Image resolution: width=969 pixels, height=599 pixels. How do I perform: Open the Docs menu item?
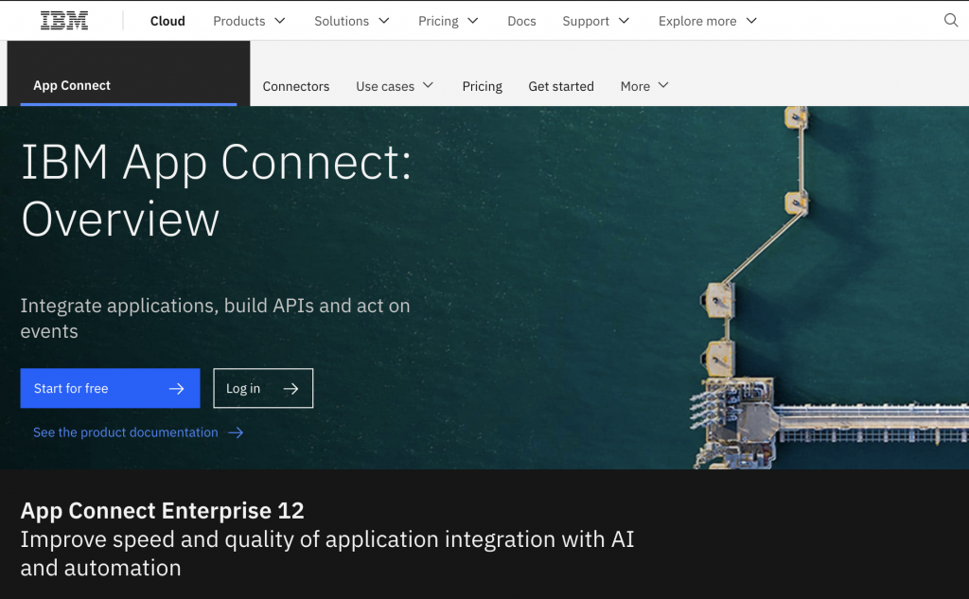[x=521, y=21]
